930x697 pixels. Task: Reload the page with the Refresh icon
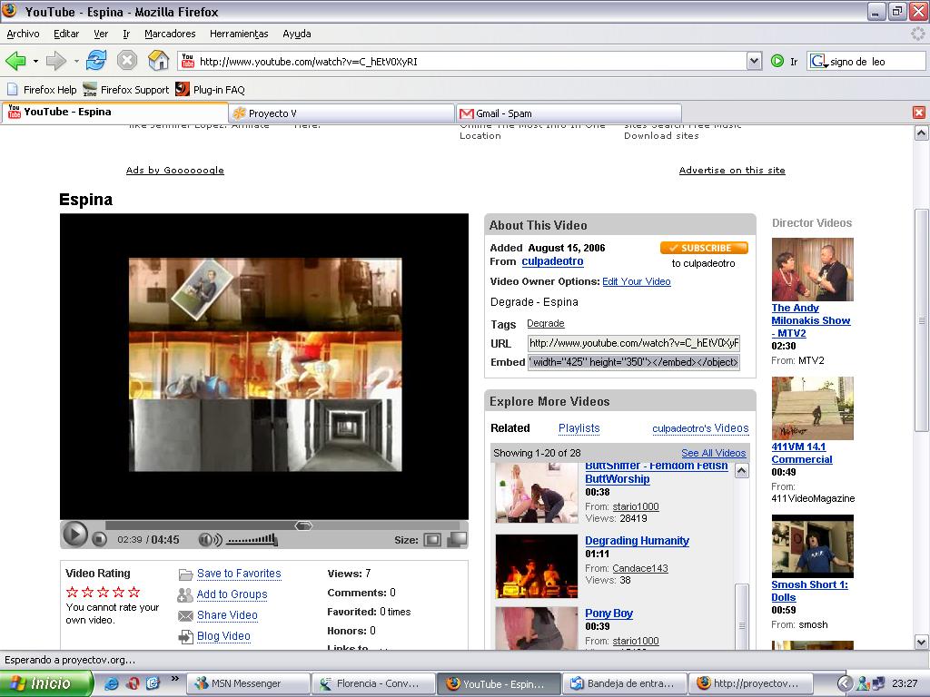pyautogui.click(x=96, y=61)
